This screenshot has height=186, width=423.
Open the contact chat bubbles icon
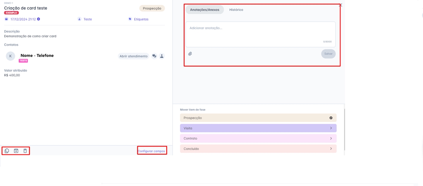tap(154, 56)
